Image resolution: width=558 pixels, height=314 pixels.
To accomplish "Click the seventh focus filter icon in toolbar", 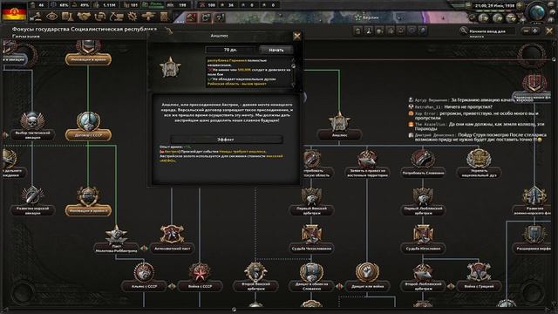I will click(x=422, y=31).
